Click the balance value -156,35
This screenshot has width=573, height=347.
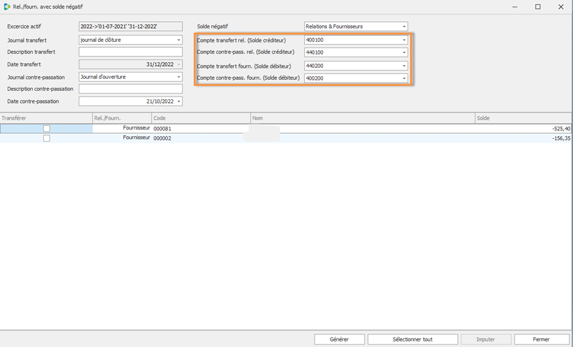[561, 138]
